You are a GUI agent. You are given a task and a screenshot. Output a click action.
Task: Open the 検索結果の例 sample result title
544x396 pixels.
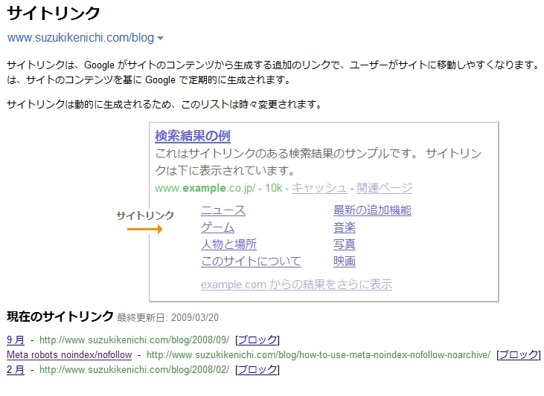[193, 136]
